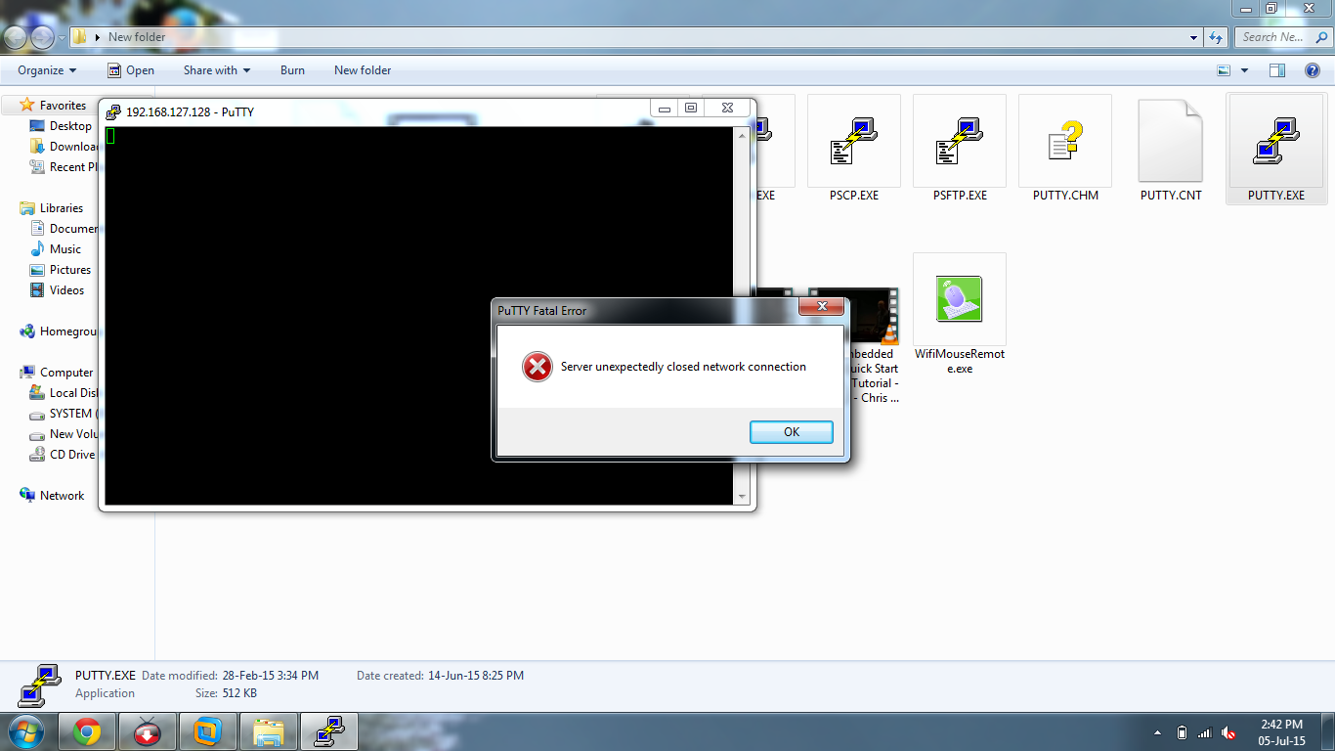The image size is (1335, 751).
Task: Close the PuTTY Fatal Error dialog
Action: 821,307
